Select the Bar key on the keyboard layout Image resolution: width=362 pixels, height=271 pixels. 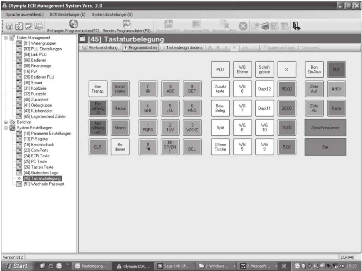click(x=325, y=147)
